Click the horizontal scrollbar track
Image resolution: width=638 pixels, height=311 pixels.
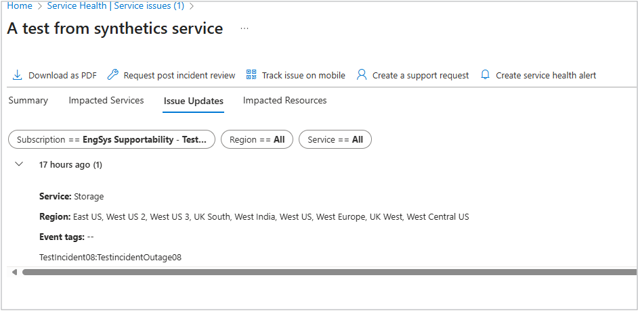(x=325, y=272)
